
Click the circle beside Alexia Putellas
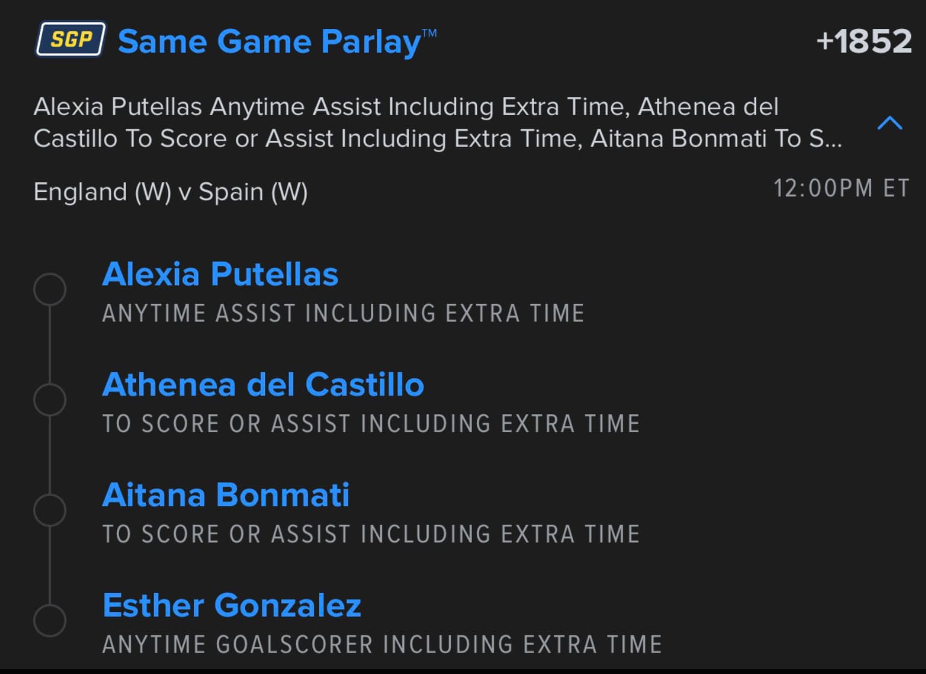(49, 289)
